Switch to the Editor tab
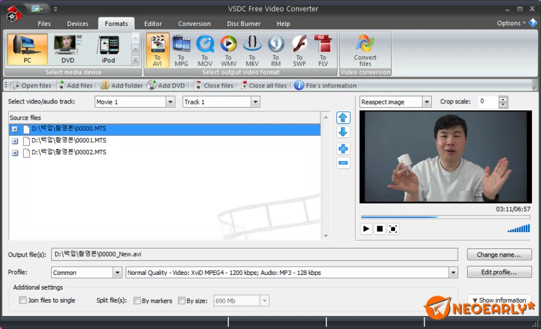 [153, 23]
